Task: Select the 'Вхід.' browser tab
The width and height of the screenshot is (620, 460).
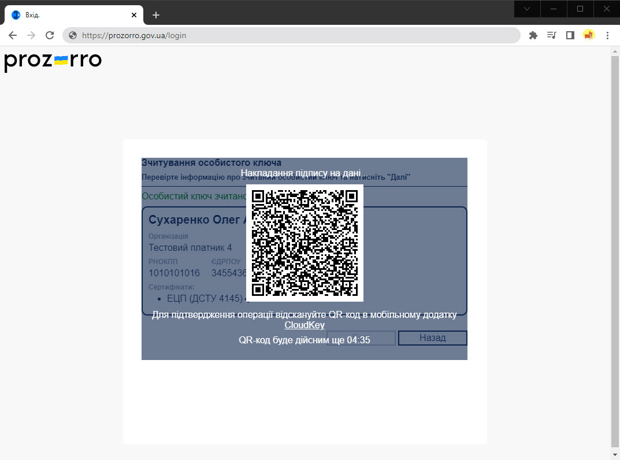Action: (75, 15)
